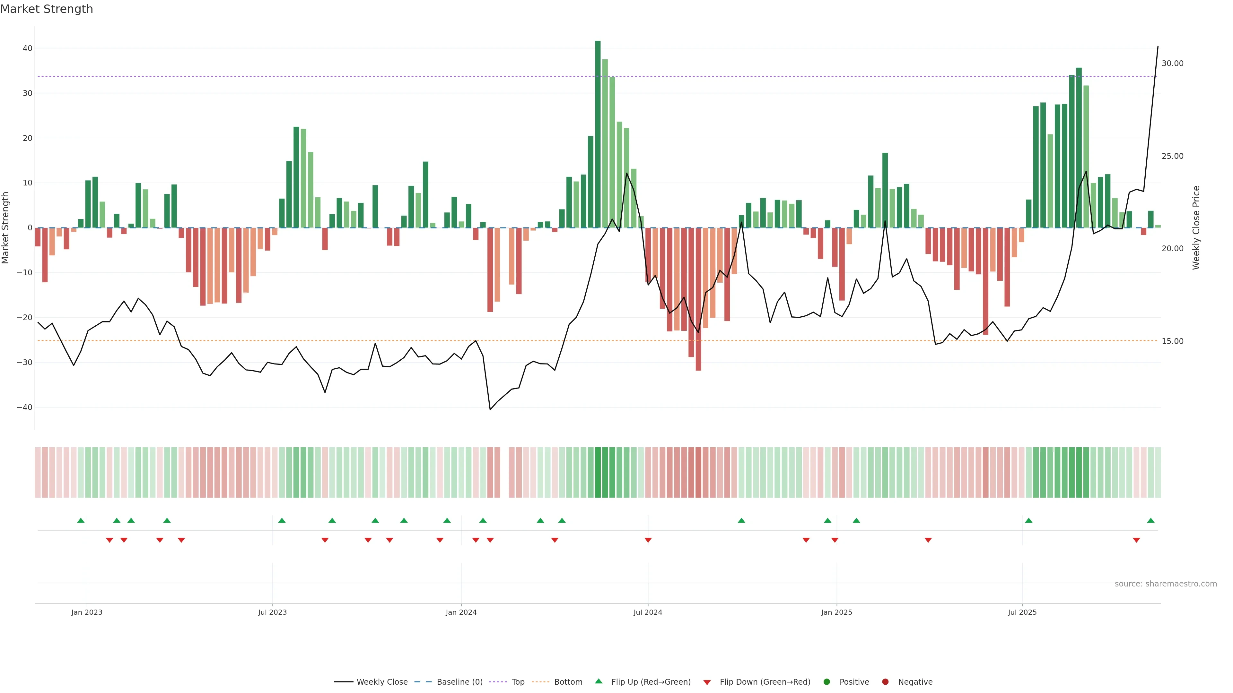
Task: Click the Flip Down red triangle legend icon
Action: pyautogui.click(x=707, y=682)
